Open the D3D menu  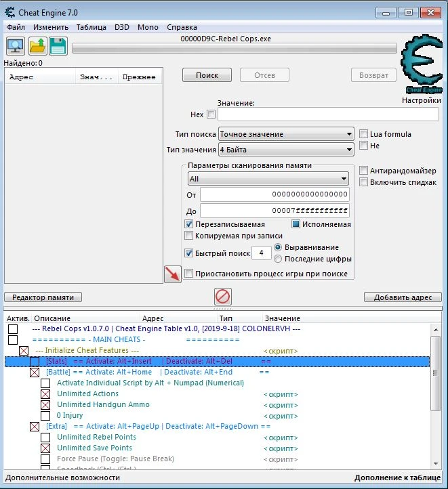(x=122, y=27)
